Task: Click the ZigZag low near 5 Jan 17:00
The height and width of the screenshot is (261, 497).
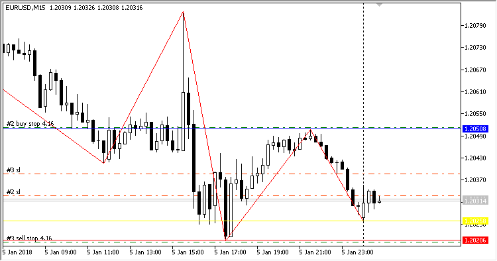Action: click(x=226, y=240)
